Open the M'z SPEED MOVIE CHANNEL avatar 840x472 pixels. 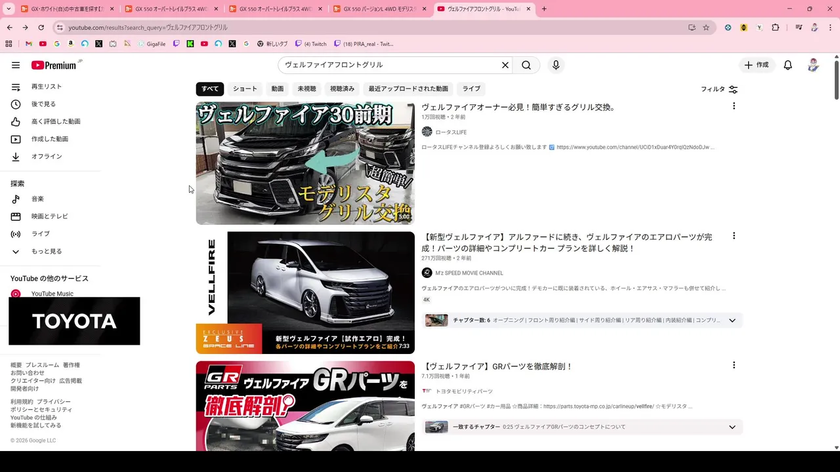[427, 273]
